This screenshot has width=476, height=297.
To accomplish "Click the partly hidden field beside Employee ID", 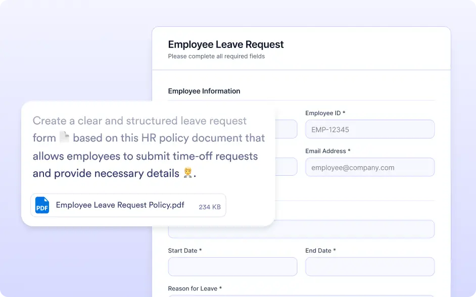I will 286,129.
